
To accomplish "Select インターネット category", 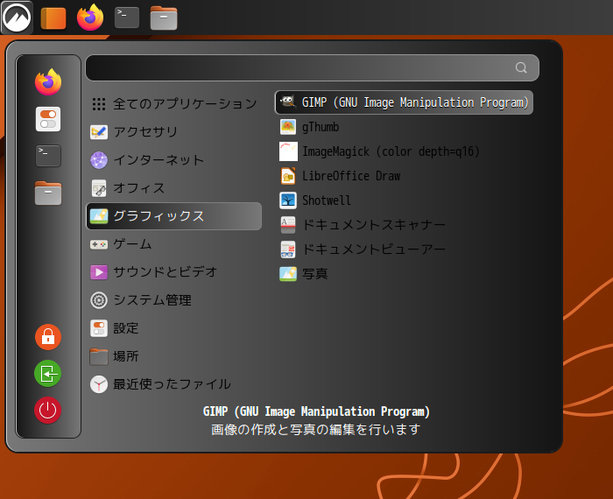I will click(173, 160).
